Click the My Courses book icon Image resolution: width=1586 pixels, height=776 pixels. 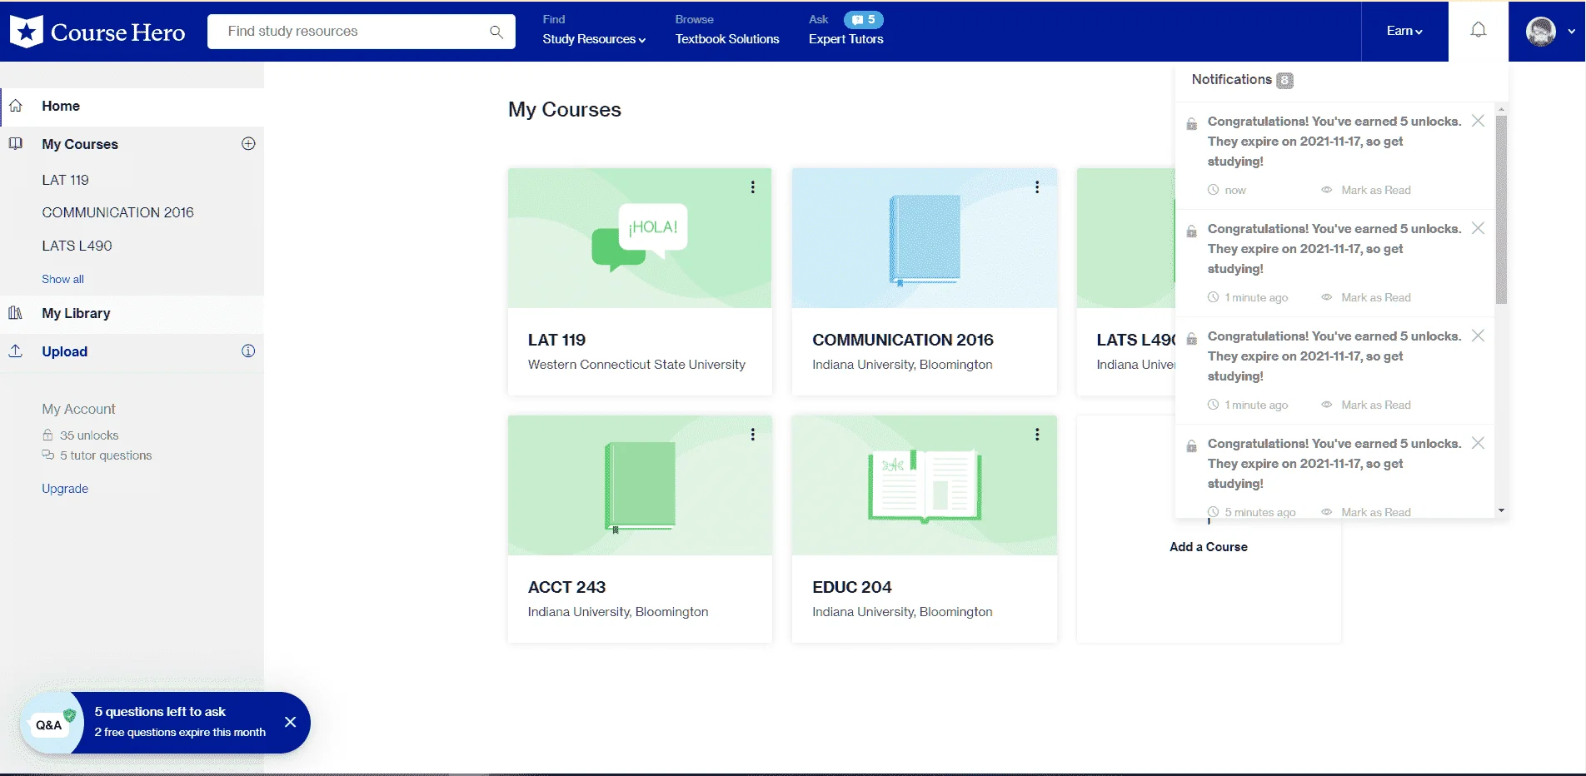pyautogui.click(x=16, y=143)
